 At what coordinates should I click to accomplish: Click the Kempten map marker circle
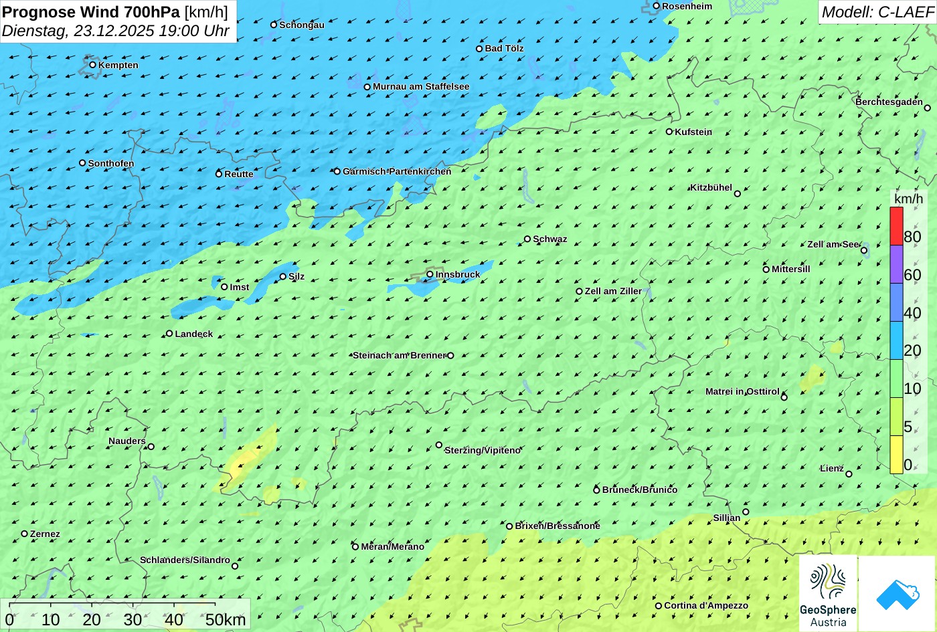92,65
